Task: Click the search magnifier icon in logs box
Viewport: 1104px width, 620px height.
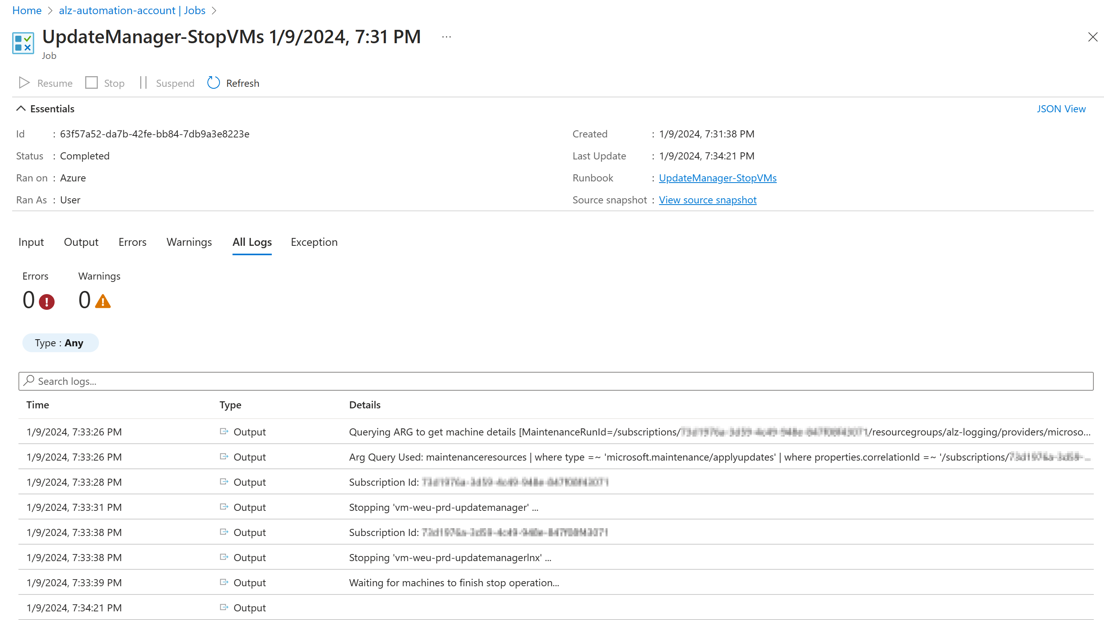Action: 29,380
